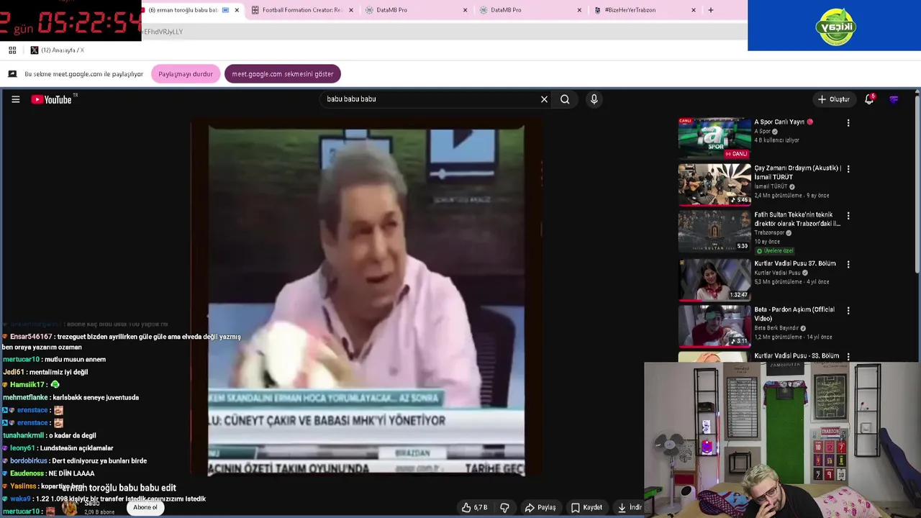Close the erman toroğlu babu tab
921x518 pixels.
[x=237, y=10]
